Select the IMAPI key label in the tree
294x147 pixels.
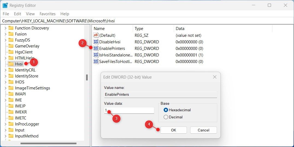[x=20, y=94]
